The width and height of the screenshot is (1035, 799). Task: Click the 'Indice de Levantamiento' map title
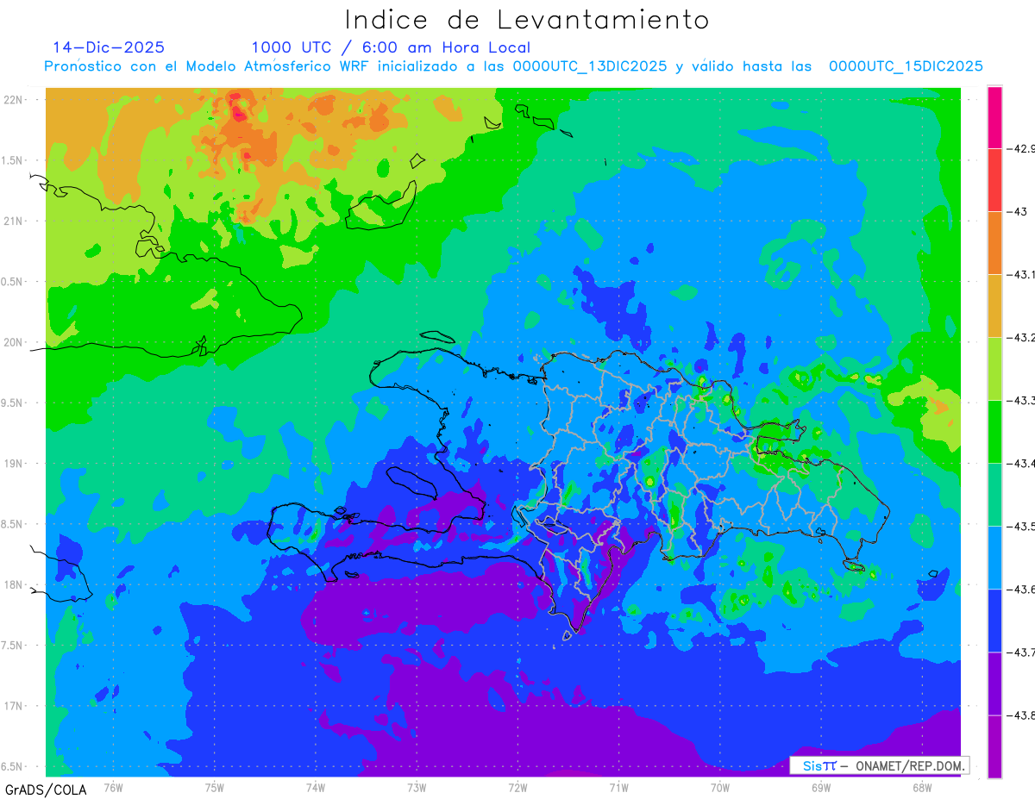[x=527, y=20]
